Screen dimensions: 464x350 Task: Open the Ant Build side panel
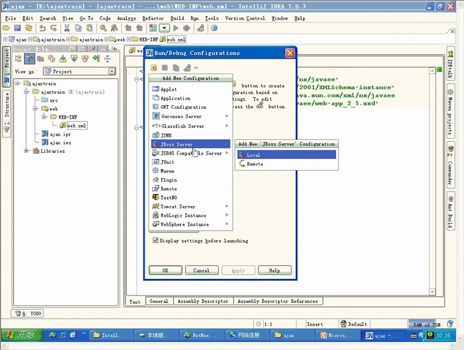coord(450,211)
